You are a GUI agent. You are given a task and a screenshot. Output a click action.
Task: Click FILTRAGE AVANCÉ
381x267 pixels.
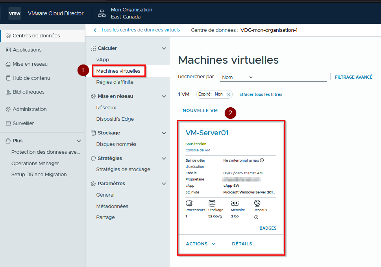(353, 77)
